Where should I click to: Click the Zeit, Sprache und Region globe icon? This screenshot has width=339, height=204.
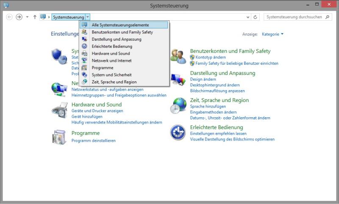coord(178,106)
